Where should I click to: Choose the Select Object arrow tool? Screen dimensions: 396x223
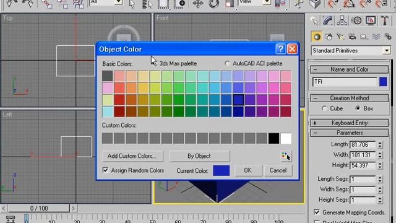132,4
